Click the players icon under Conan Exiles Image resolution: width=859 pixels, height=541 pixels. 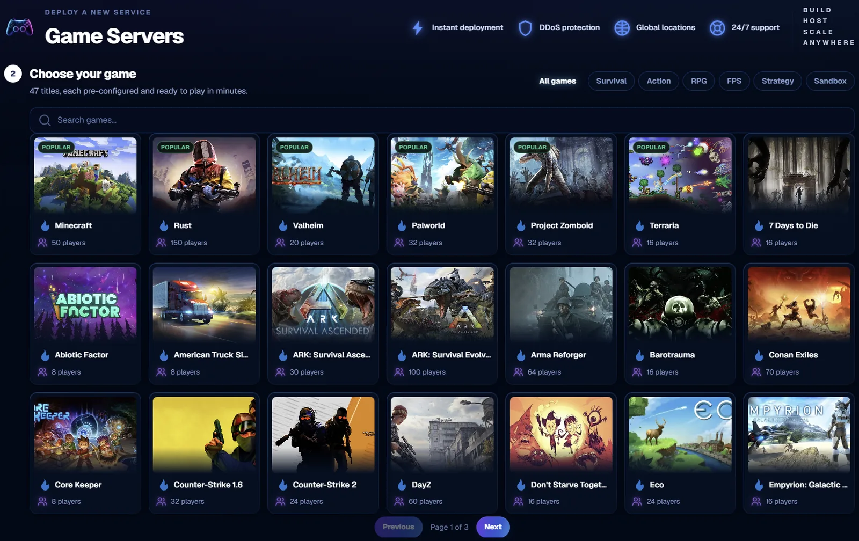pos(756,372)
